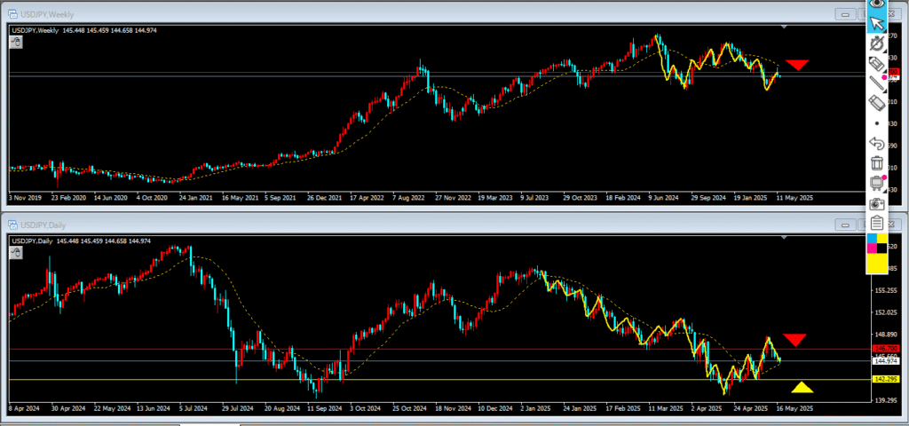
Task: Undo the last drawing stroke
Action: pos(877,143)
